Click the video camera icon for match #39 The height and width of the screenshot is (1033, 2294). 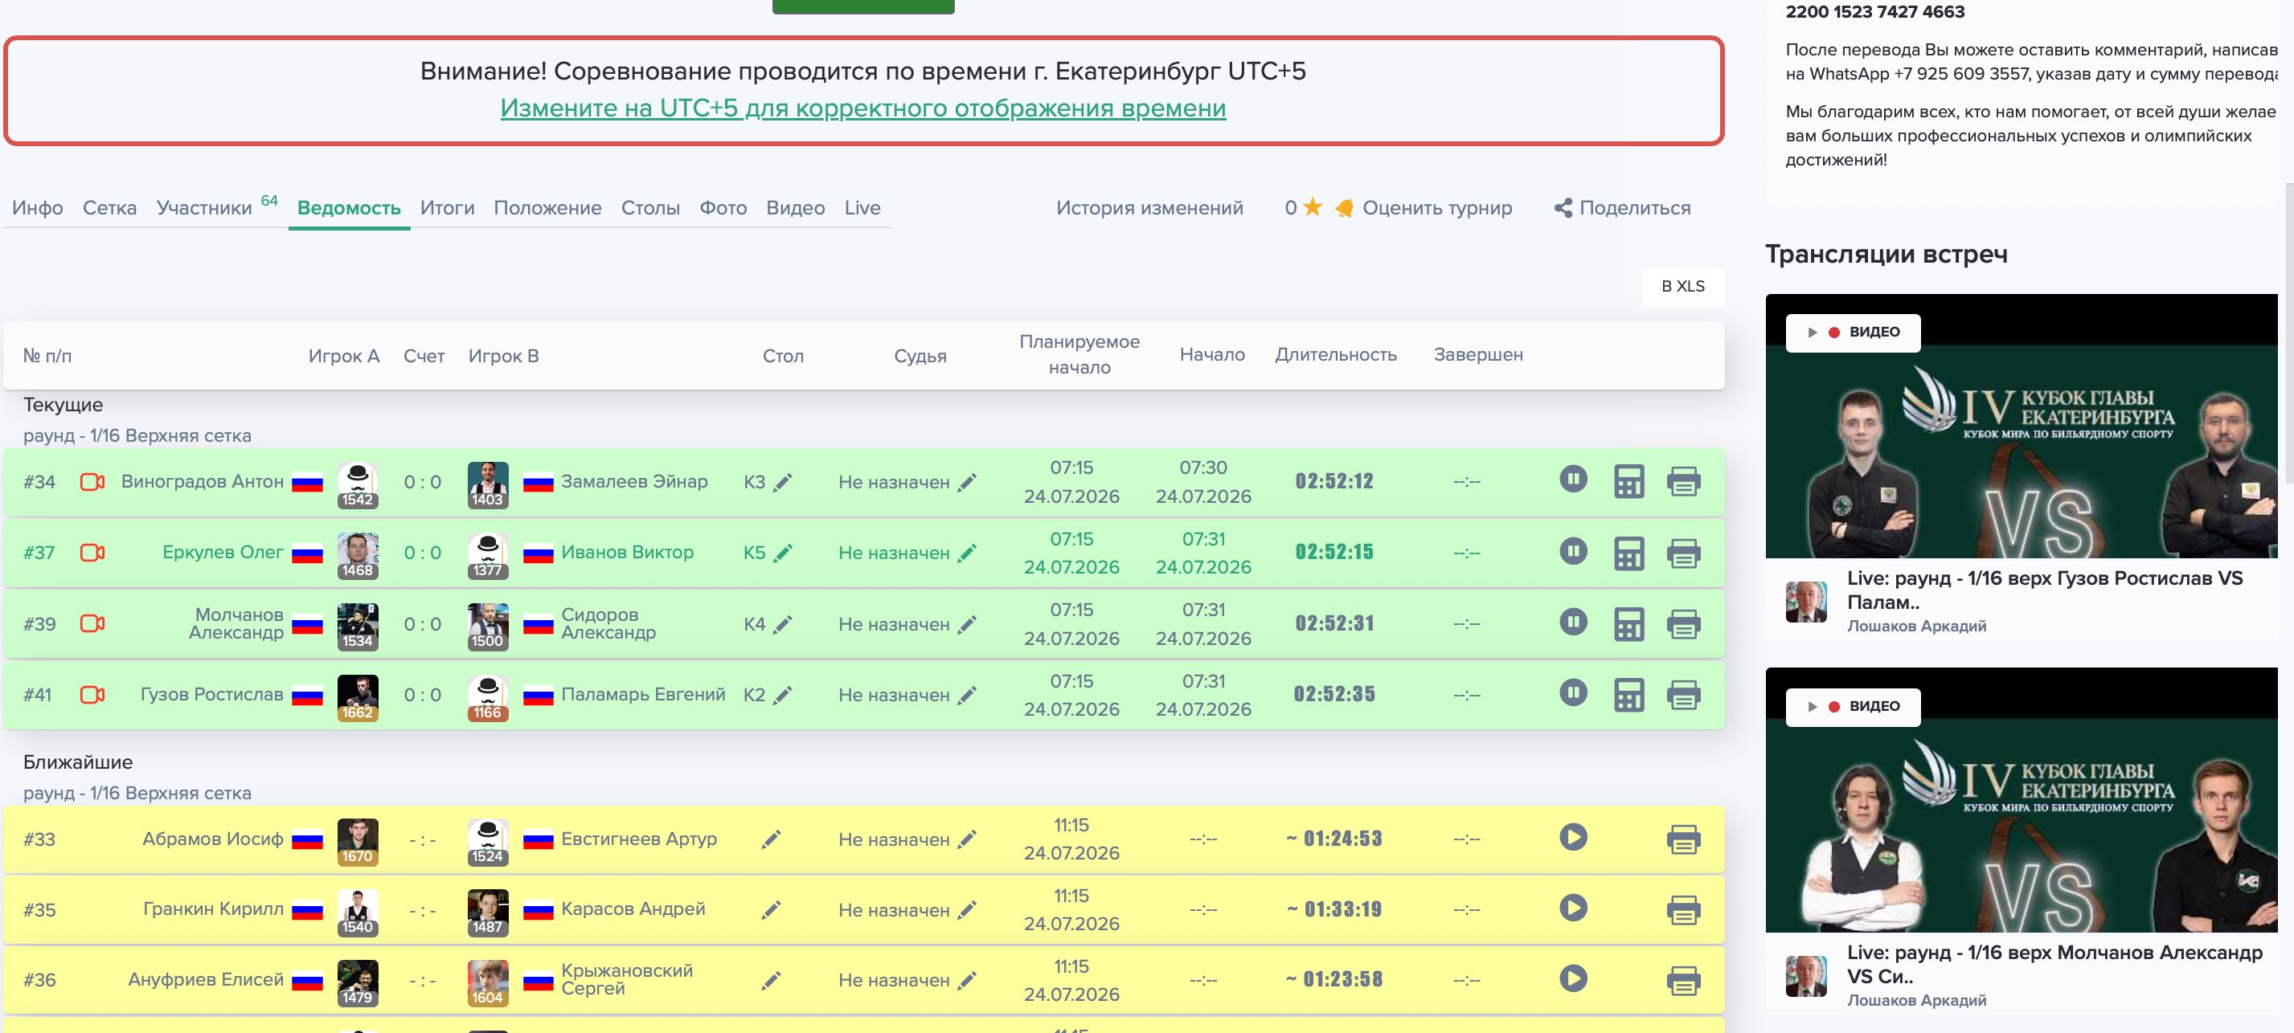tap(92, 623)
